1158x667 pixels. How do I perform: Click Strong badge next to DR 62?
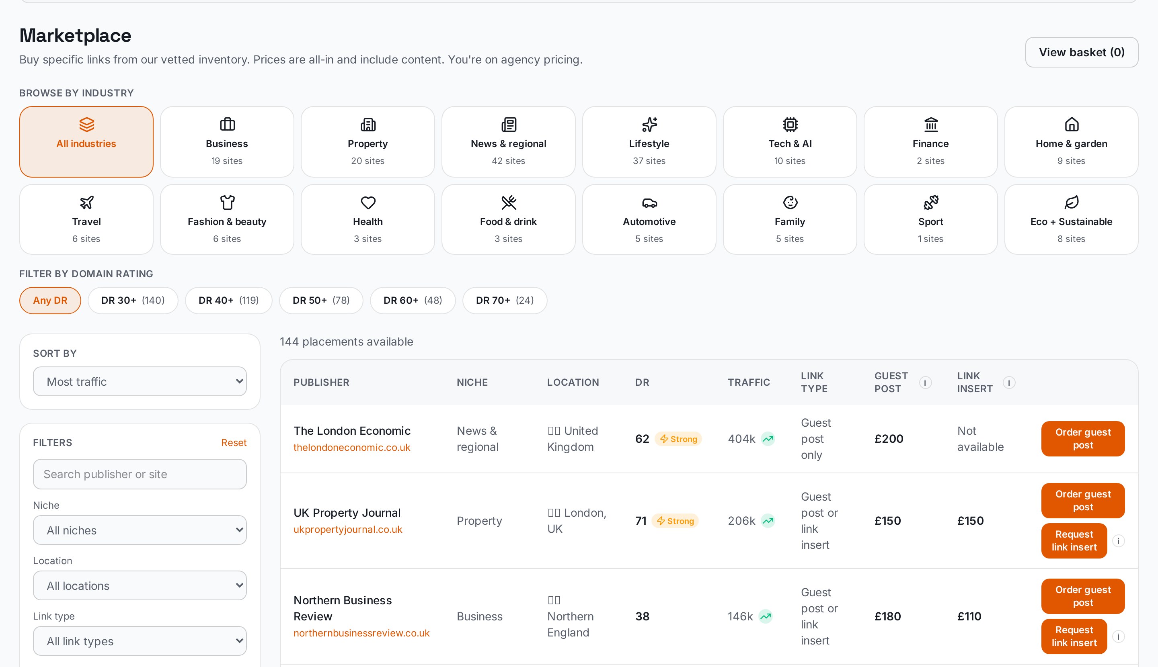click(678, 439)
